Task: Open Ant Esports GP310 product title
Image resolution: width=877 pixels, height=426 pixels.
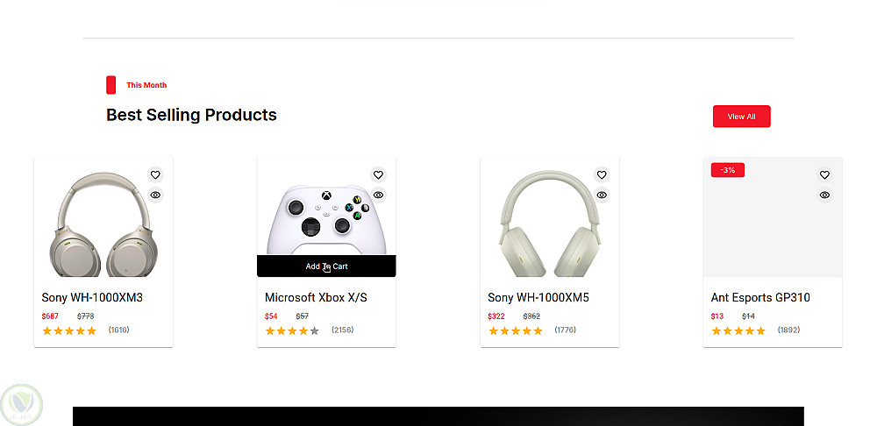Action: 760,298
